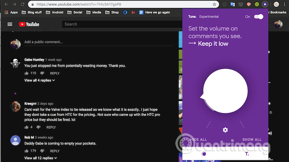This screenshot has width=289, height=162.
Task: Open Rob M's channel name link
Action: tap(29, 137)
